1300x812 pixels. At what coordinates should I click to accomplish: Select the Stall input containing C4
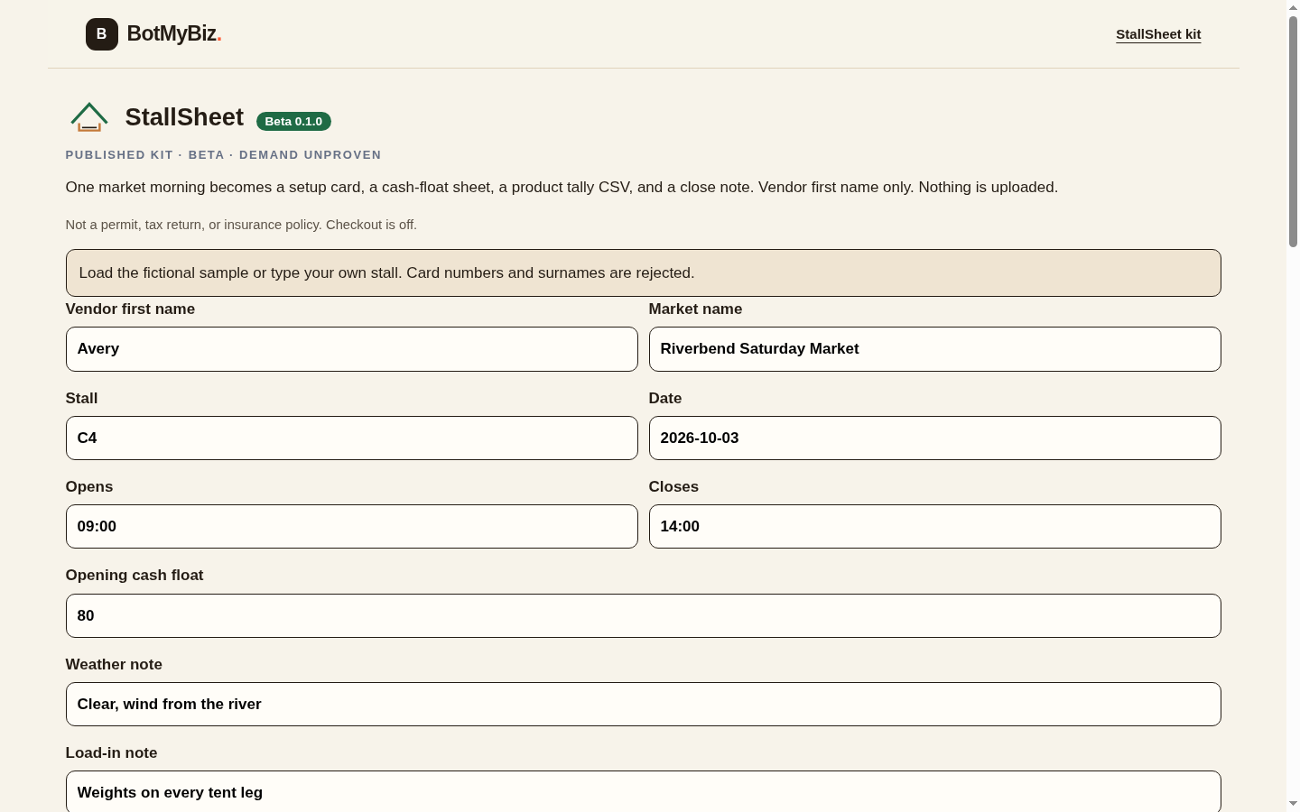[352, 438]
